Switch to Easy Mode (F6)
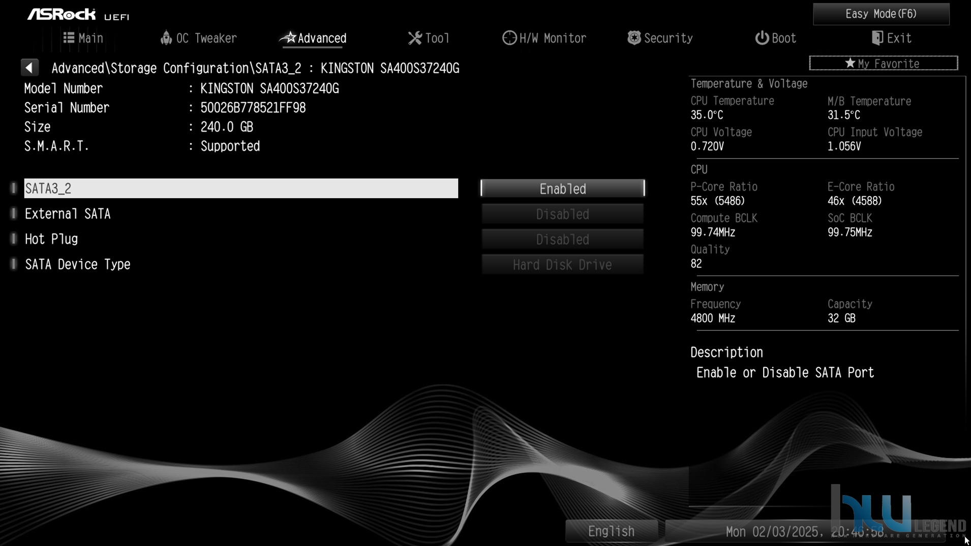Image resolution: width=971 pixels, height=546 pixels. tap(881, 14)
